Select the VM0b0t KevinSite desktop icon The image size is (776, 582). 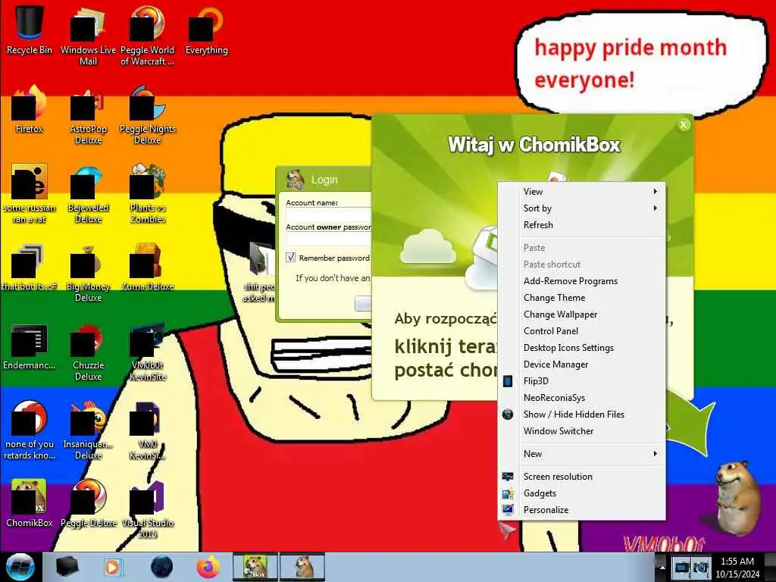[x=148, y=352]
